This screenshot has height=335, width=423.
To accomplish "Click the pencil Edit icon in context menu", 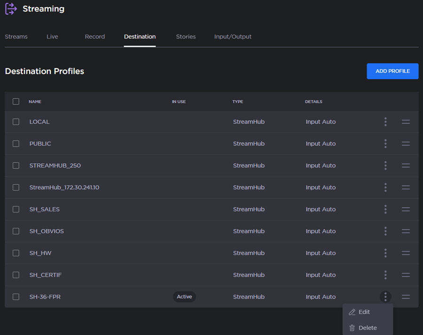I will (x=352, y=312).
